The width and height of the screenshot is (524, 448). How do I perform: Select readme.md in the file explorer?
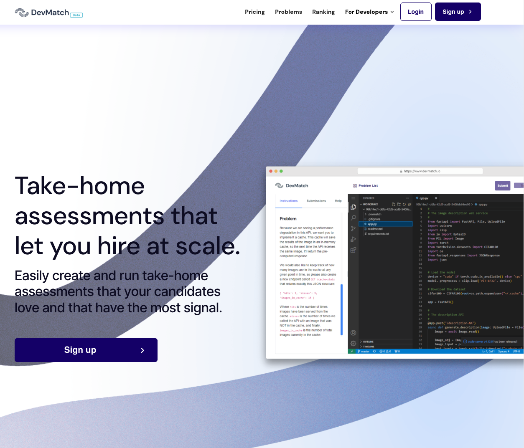(375, 229)
